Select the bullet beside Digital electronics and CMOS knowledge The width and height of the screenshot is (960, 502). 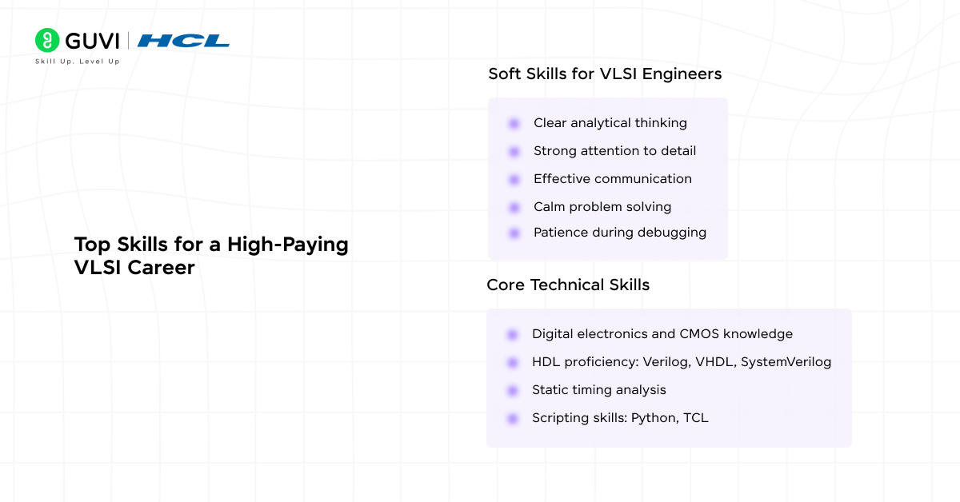tap(512, 335)
